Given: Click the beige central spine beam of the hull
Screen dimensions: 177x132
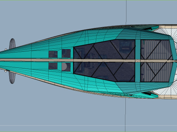Looking at the screenshot, I should pos(88,60).
